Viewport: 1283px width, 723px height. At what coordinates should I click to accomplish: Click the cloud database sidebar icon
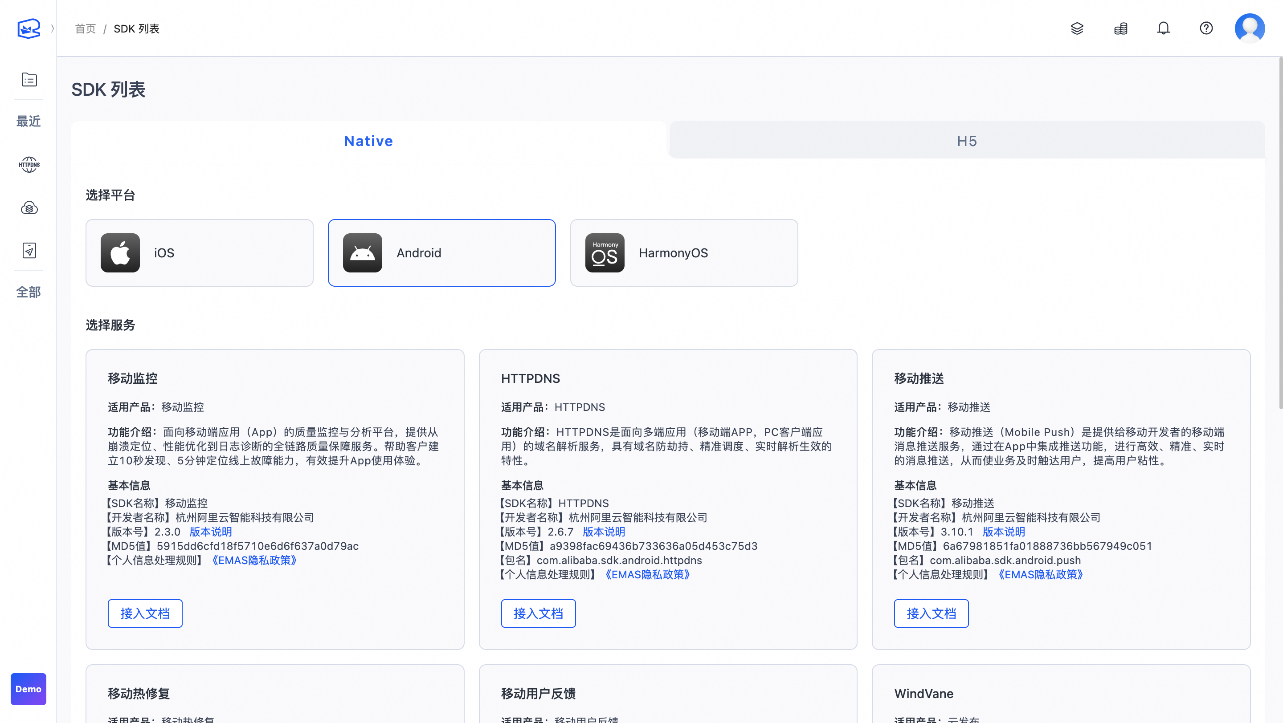(x=29, y=207)
